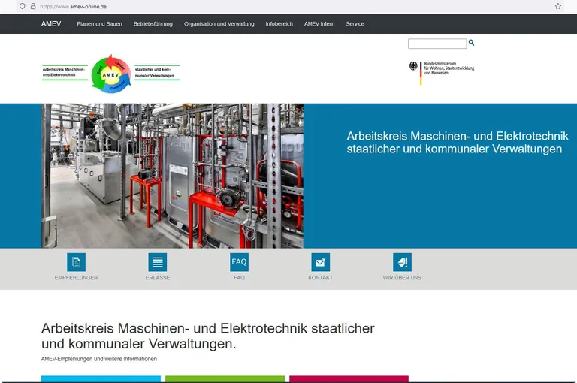
Task: Open the Service menu item
Action: (x=355, y=24)
